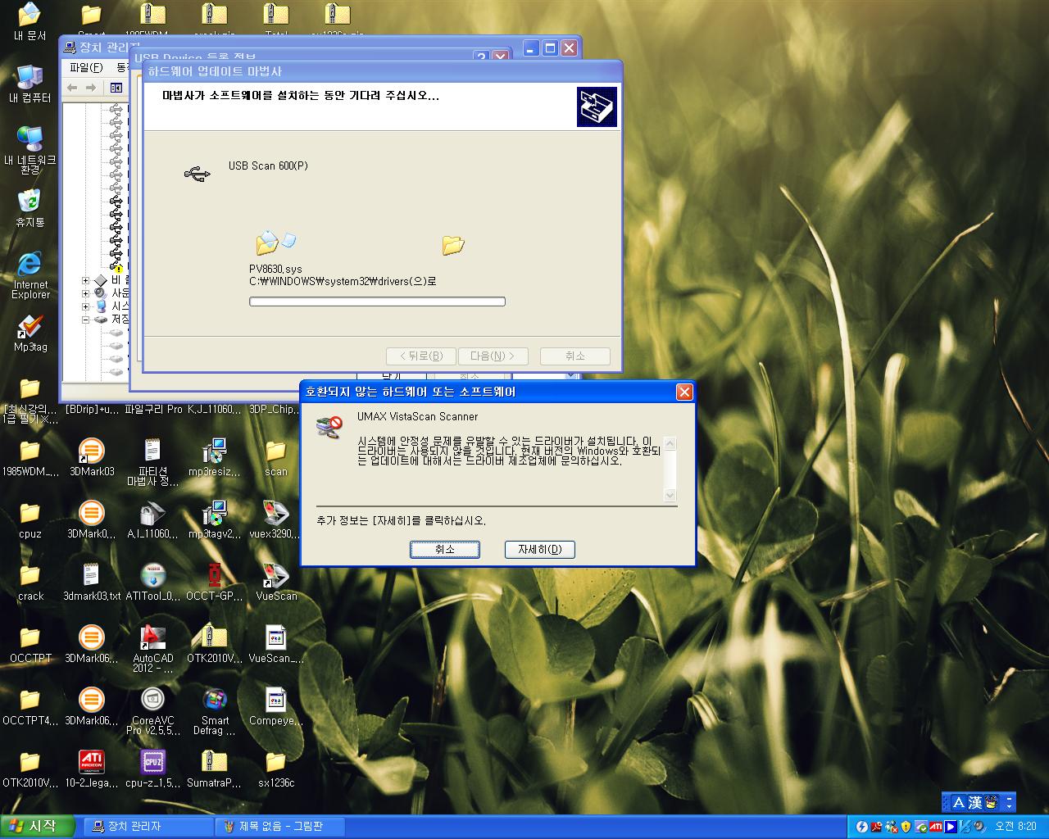The width and height of the screenshot is (1049, 839).
Task: Open 3dmark03.txt file
Action: [x=92, y=582]
